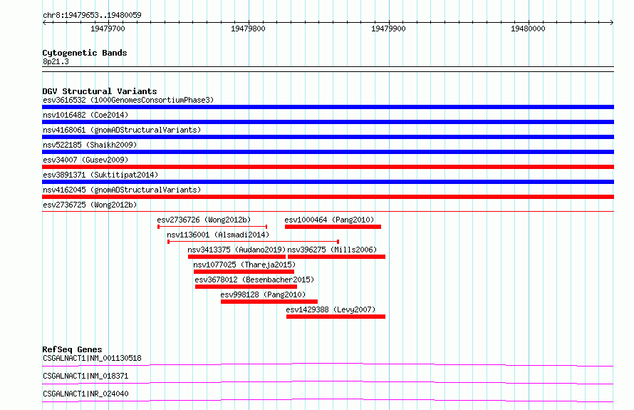Click the 19479900 ruler coordinate
Image resolution: width=634 pixels, height=410 pixels.
pos(388,29)
